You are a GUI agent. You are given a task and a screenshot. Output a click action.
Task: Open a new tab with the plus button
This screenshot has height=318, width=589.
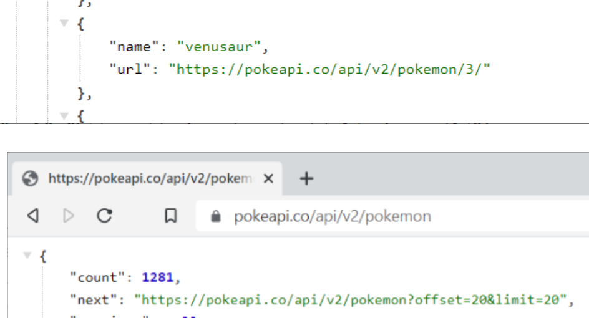[x=306, y=178]
